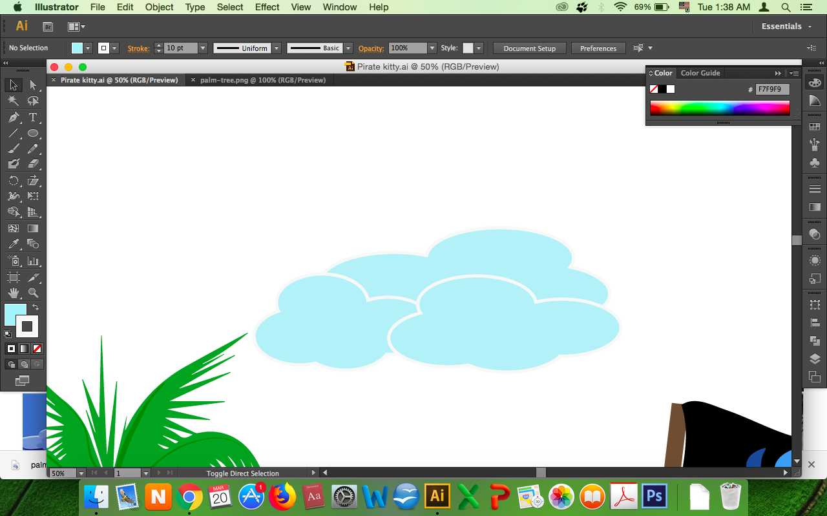
Task: Open the Uniform width profile dropdown
Action: point(277,48)
